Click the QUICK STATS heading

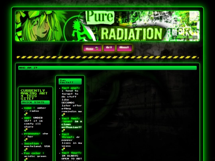click(x=35, y=103)
